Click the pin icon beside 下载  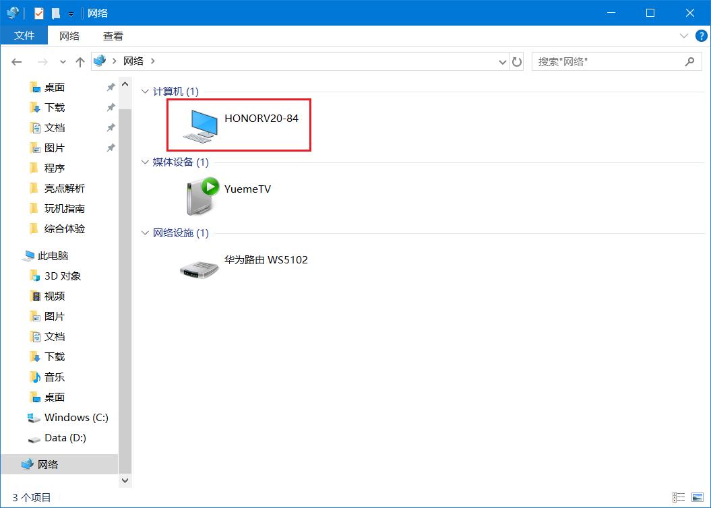[x=111, y=107]
